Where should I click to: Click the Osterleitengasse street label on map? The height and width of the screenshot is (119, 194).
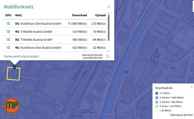click(x=60, y=69)
